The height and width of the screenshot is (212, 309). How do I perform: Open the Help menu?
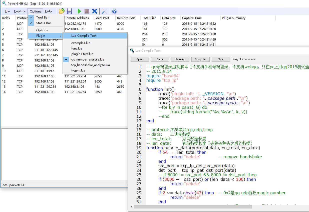click(x=48, y=11)
